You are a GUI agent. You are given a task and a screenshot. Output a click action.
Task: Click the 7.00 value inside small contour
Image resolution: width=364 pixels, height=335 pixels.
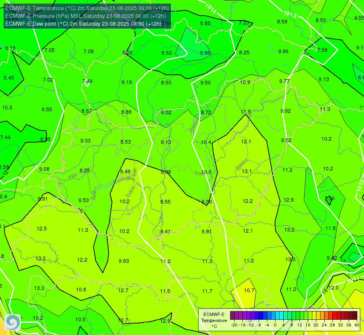pos(329,198)
